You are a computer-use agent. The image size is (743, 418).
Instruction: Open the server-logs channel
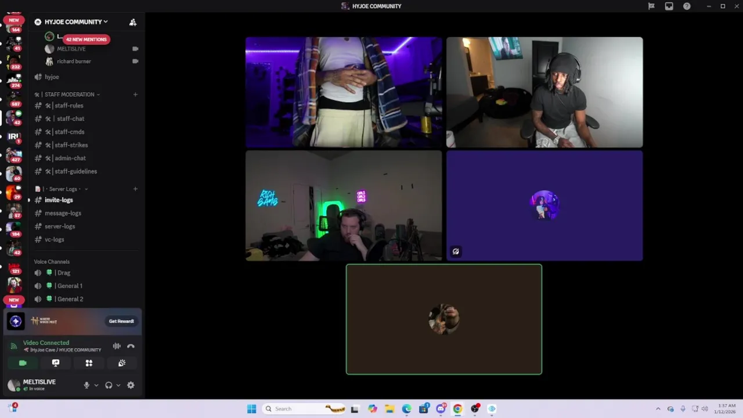(x=86, y=226)
